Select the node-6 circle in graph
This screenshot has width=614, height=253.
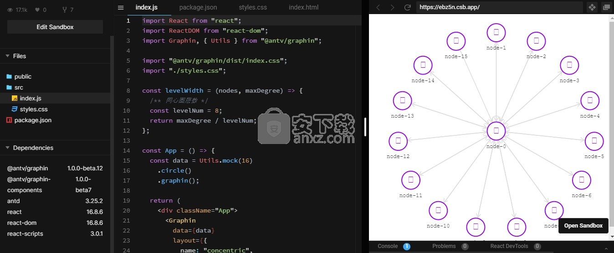coord(581,180)
